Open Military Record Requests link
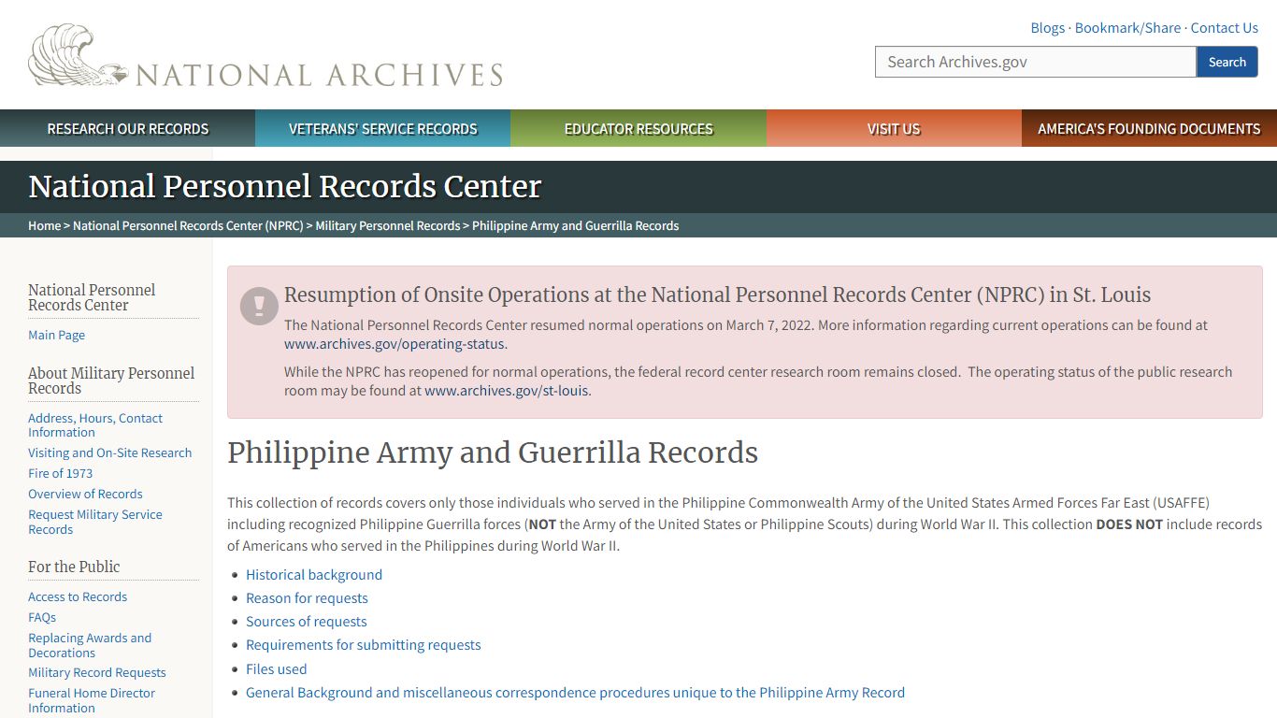Image resolution: width=1277 pixels, height=718 pixels. coord(97,672)
